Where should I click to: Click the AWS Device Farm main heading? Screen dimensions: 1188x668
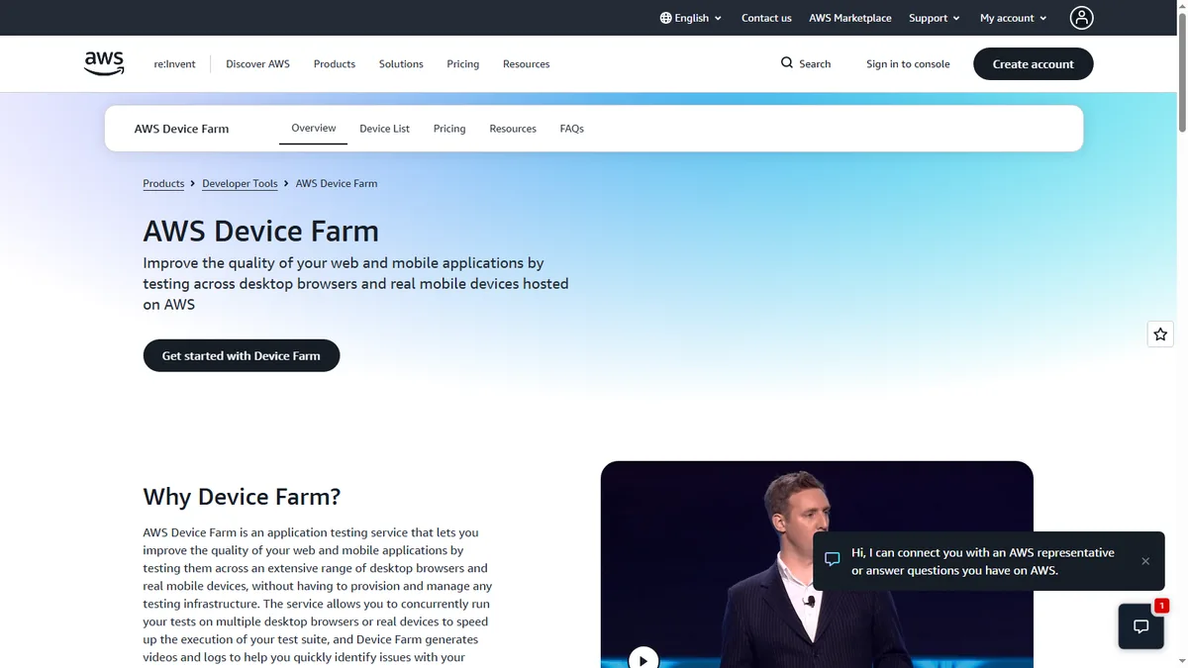pyautogui.click(x=260, y=232)
